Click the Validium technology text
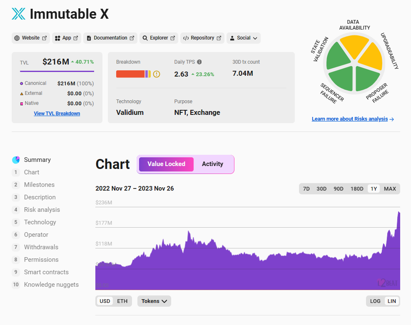Screen dimensions: 411x325 [130, 113]
